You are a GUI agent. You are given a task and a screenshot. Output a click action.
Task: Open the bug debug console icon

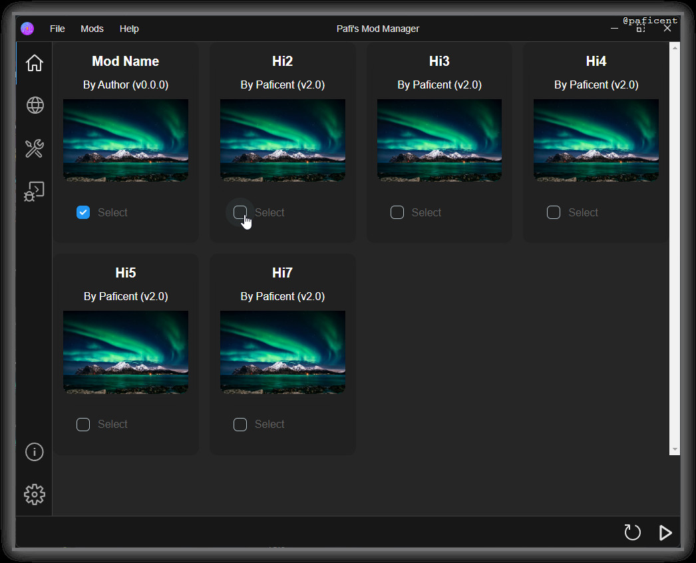point(34,192)
